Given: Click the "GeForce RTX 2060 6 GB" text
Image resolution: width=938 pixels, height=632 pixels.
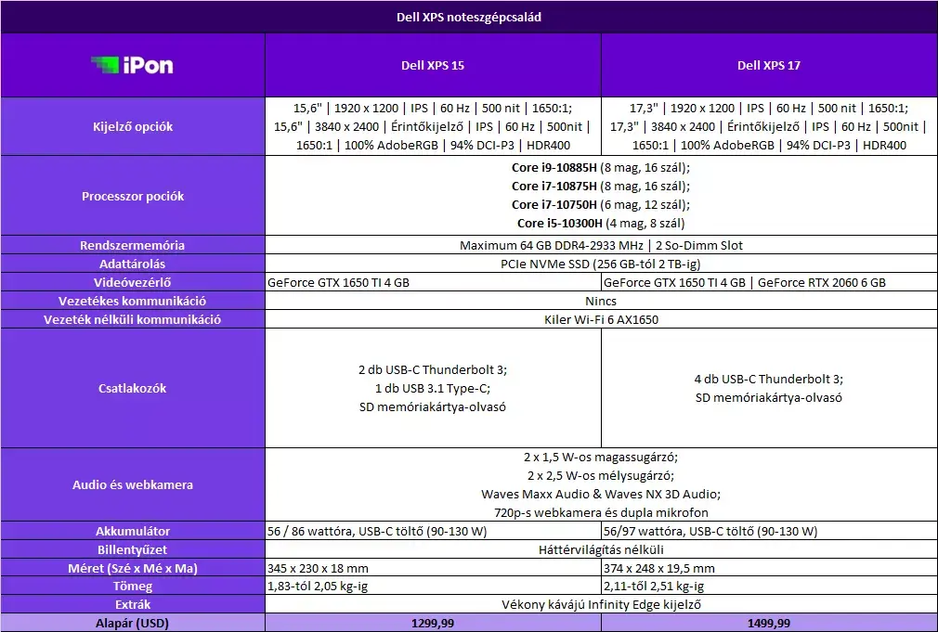Looking at the screenshot, I should pos(821,282).
